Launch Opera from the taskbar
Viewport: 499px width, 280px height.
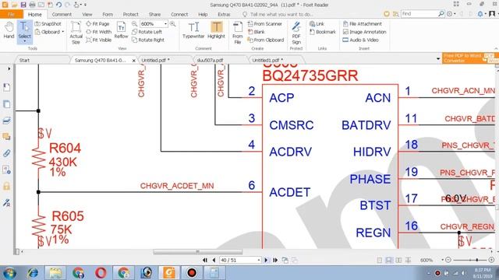click(x=101, y=273)
